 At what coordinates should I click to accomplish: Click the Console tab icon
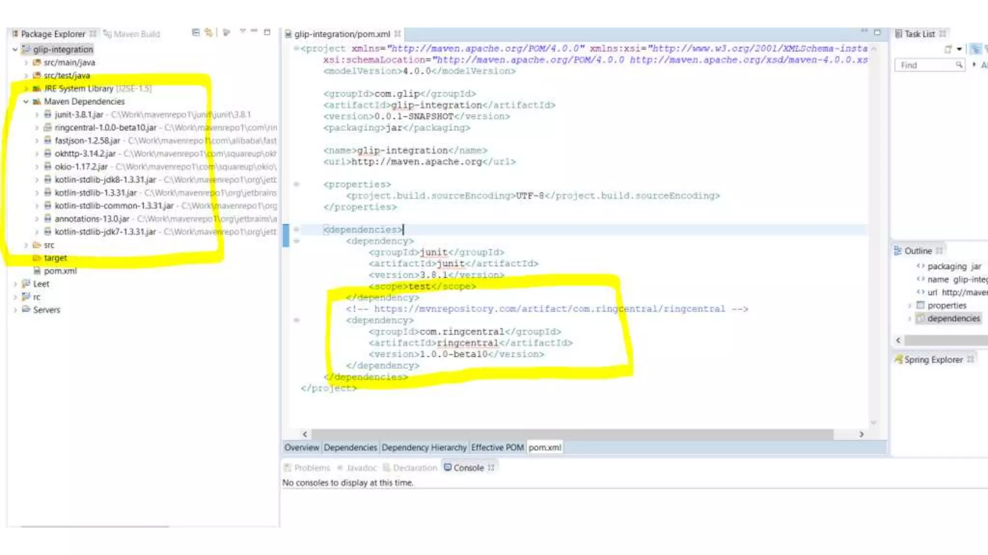[448, 467]
